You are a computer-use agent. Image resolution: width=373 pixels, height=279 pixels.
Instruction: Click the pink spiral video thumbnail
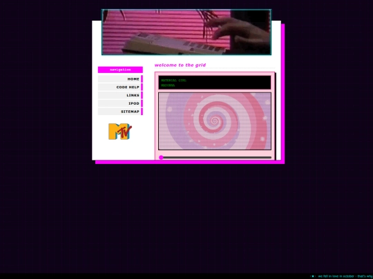pos(215,121)
